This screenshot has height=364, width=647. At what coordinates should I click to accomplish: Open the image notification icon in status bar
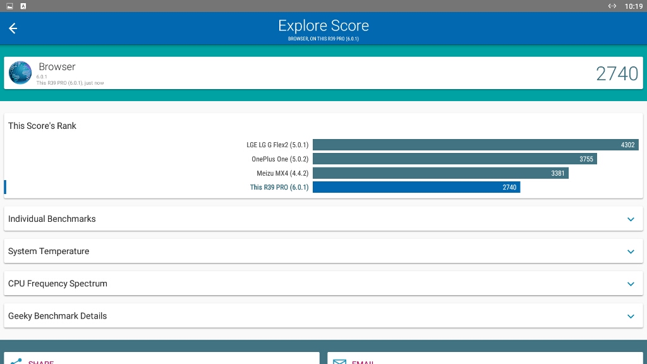coord(9,6)
